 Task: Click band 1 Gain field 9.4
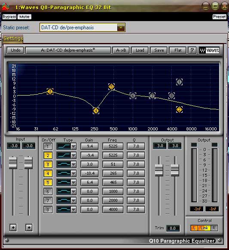89,146
